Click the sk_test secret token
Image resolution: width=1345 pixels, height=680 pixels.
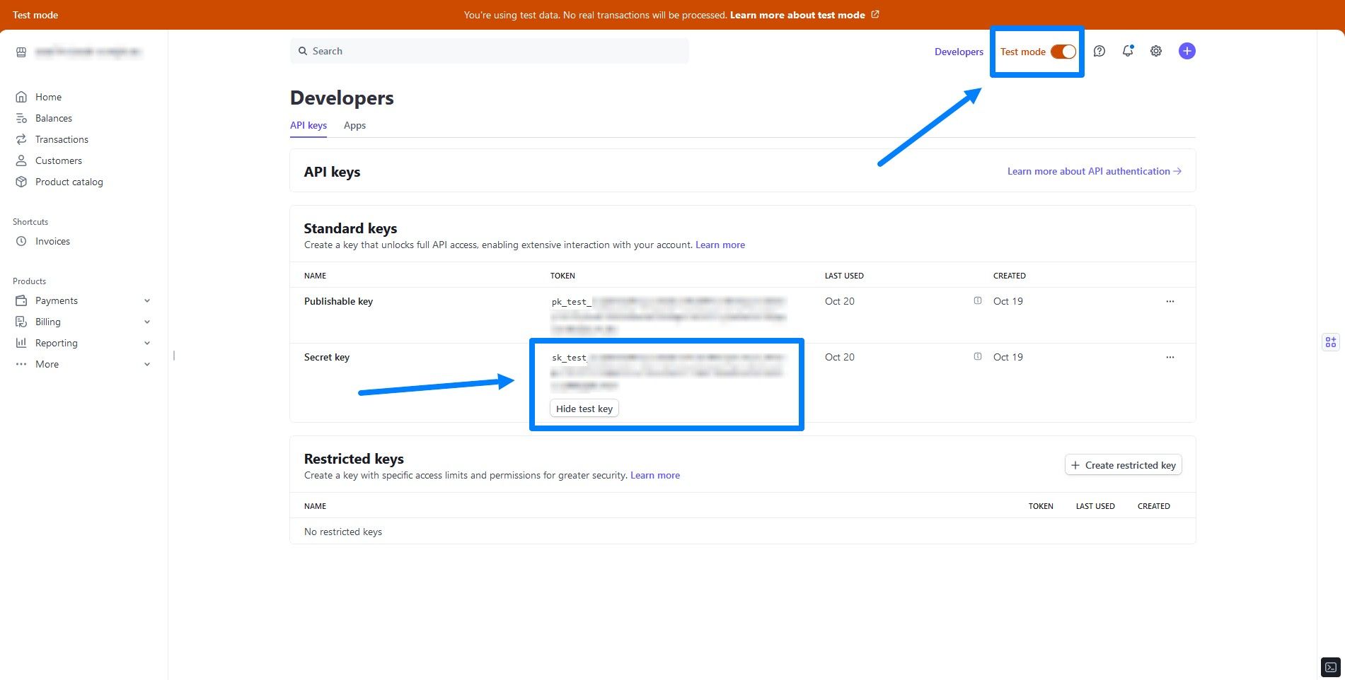tap(669, 372)
